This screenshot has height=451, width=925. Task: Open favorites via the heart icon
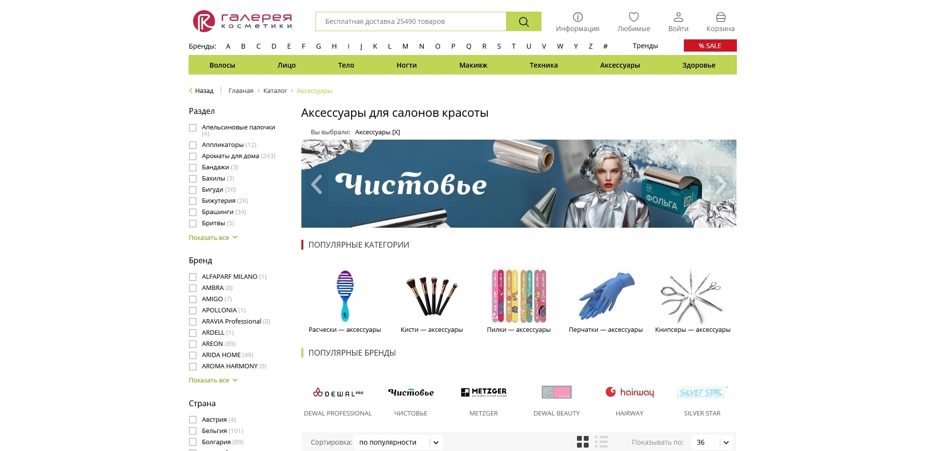tap(633, 16)
